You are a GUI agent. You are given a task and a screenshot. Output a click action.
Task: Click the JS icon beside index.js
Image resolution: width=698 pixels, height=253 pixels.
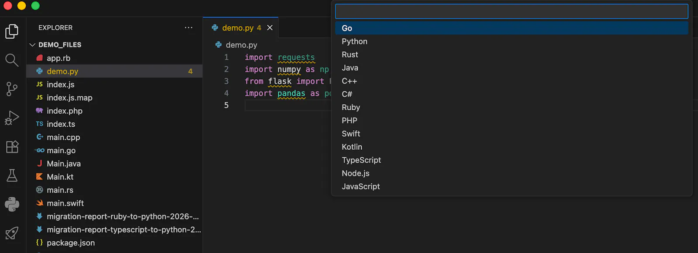click(40, 84)
